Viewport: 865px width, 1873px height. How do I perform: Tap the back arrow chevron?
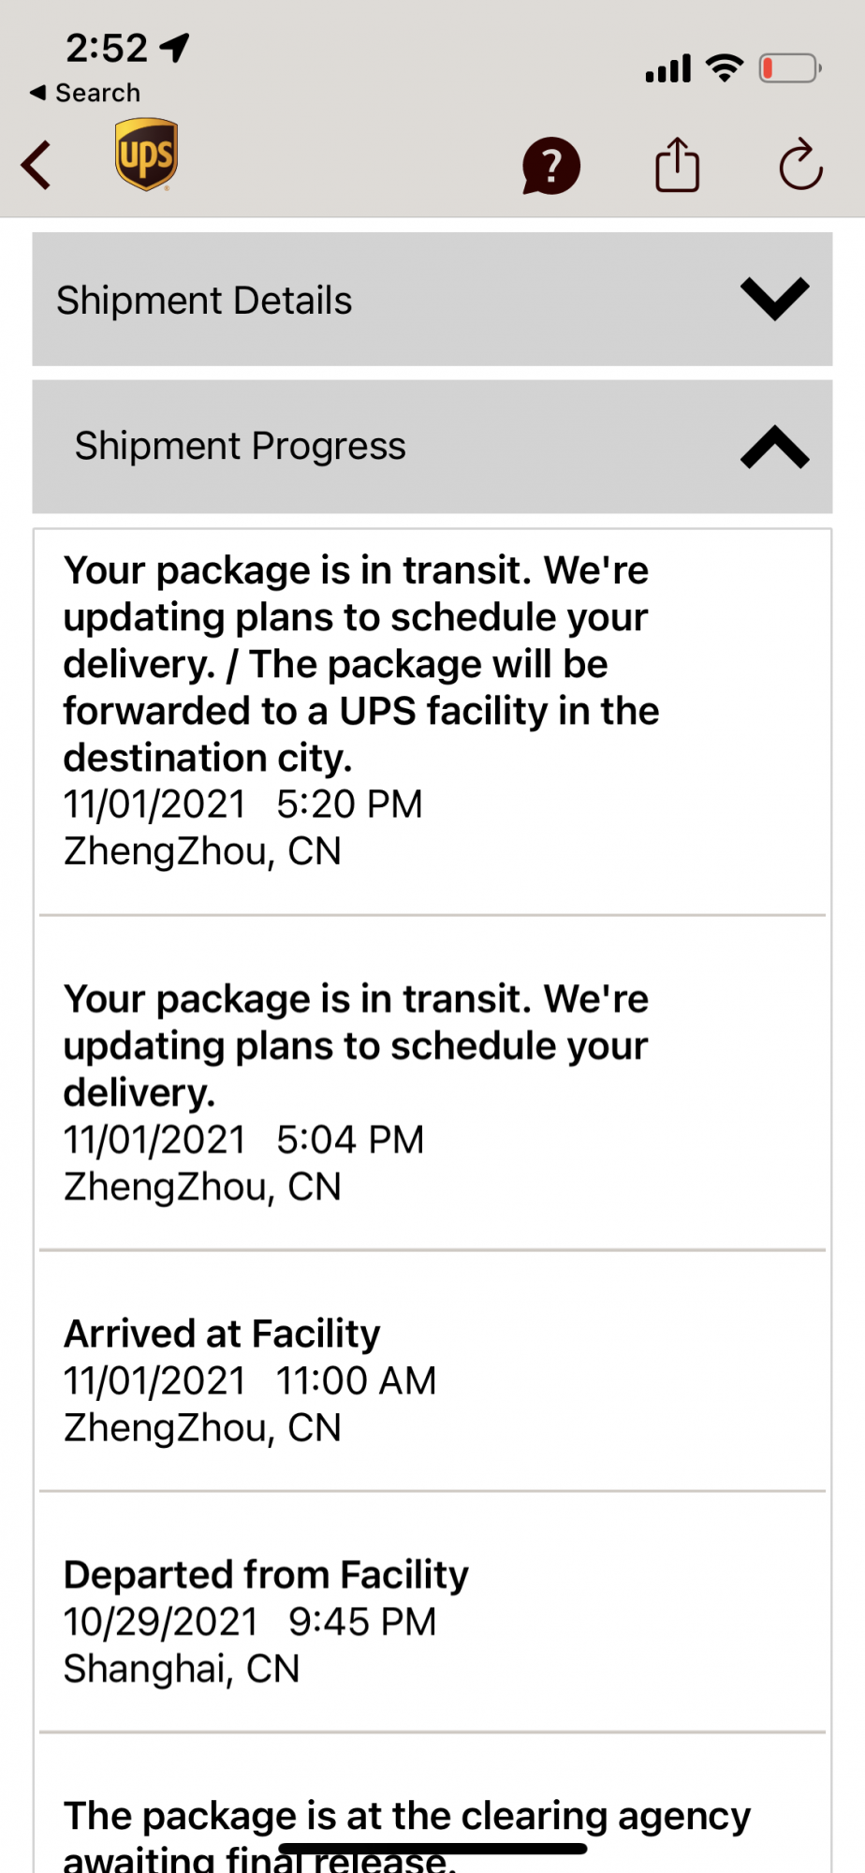tap(37, 166)
